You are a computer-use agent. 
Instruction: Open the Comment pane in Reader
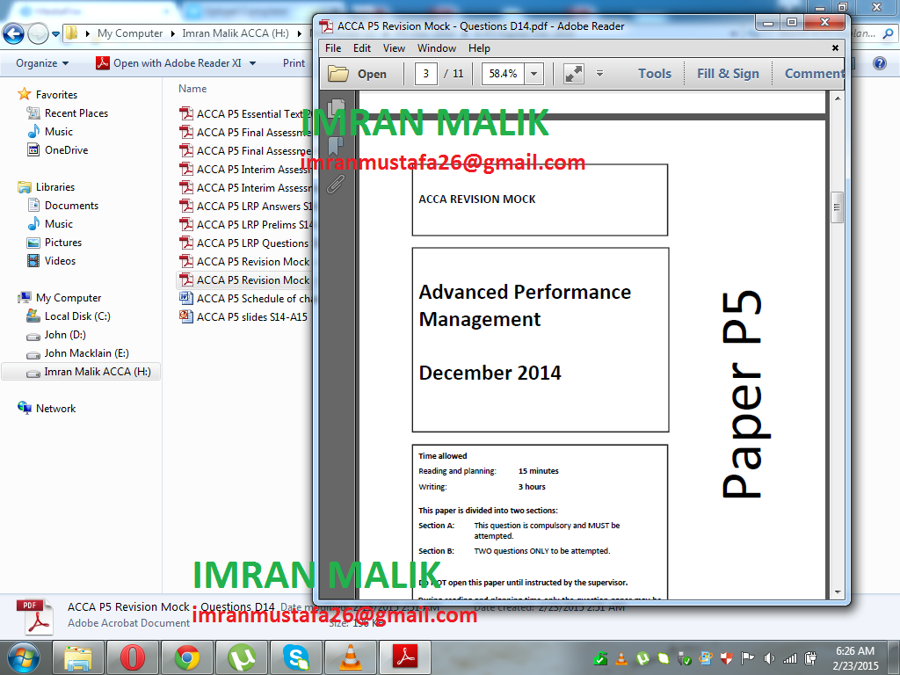click(814, 74)
